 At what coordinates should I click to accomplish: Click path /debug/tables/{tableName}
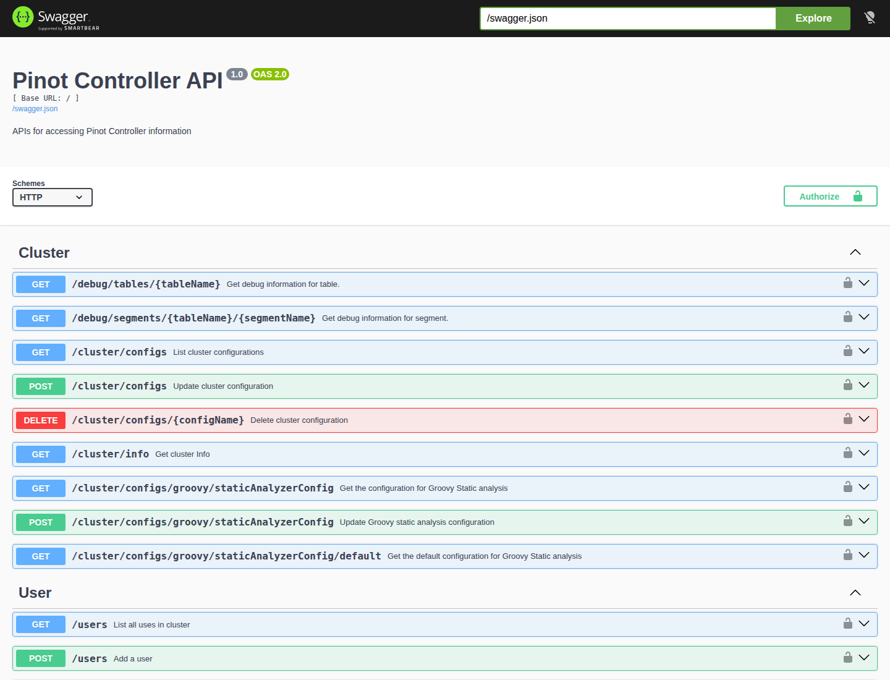pos(146,284)
